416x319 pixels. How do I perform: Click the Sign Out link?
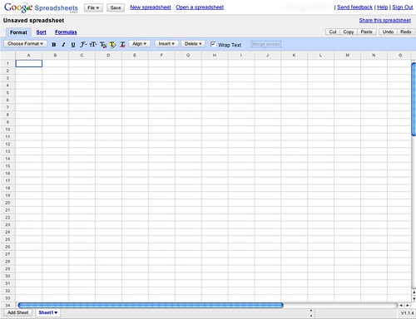click(x=403, y=7)
